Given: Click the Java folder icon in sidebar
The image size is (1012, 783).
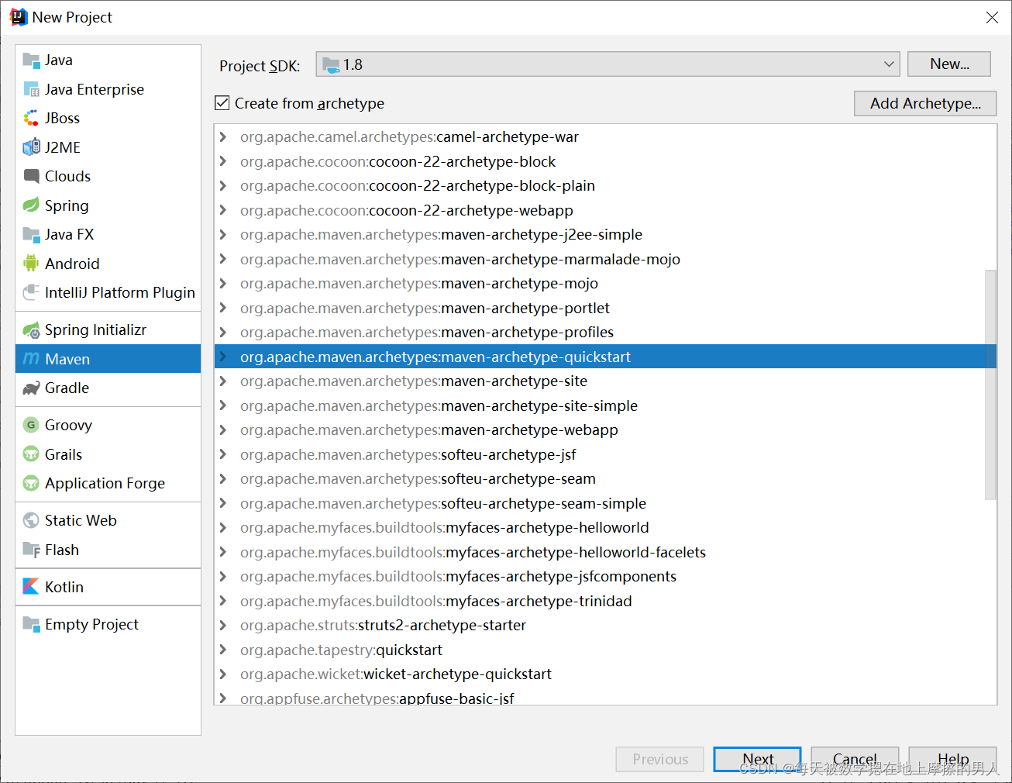Looking at the screenshot, I should [x=31, y=60].
